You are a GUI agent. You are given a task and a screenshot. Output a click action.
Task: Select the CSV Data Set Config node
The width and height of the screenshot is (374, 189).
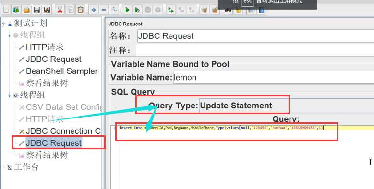coord(64,107)
